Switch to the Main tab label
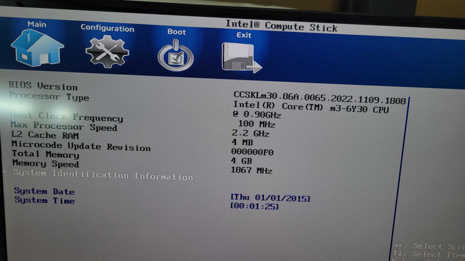Image resolution: width=465 pixels, height=261 pixels. pos(37,24)
